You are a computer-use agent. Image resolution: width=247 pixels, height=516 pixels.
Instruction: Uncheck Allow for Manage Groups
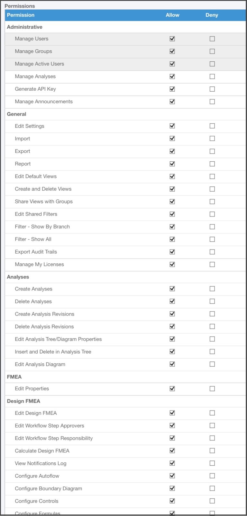point(172,51)
